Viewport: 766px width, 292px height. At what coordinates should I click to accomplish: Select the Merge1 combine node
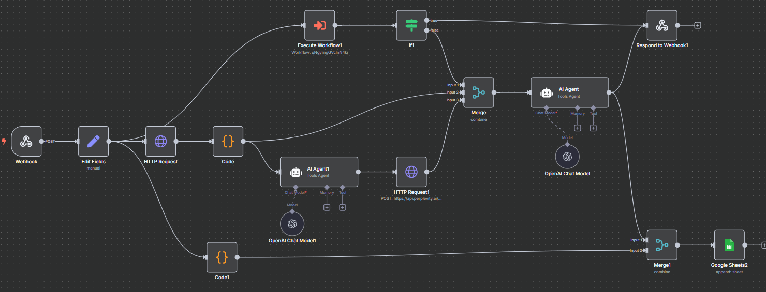(x=661, y=245)
